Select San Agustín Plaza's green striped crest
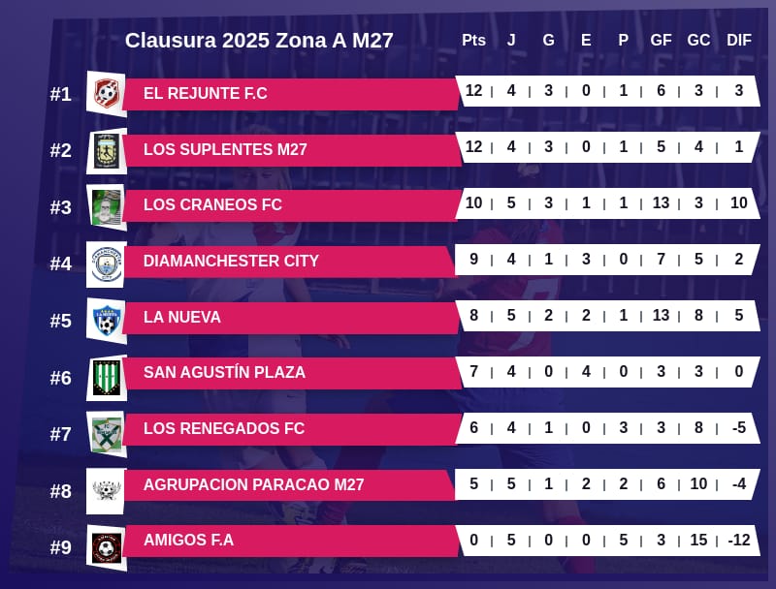This screenshot has height=589, width=776. pos(106,376)
